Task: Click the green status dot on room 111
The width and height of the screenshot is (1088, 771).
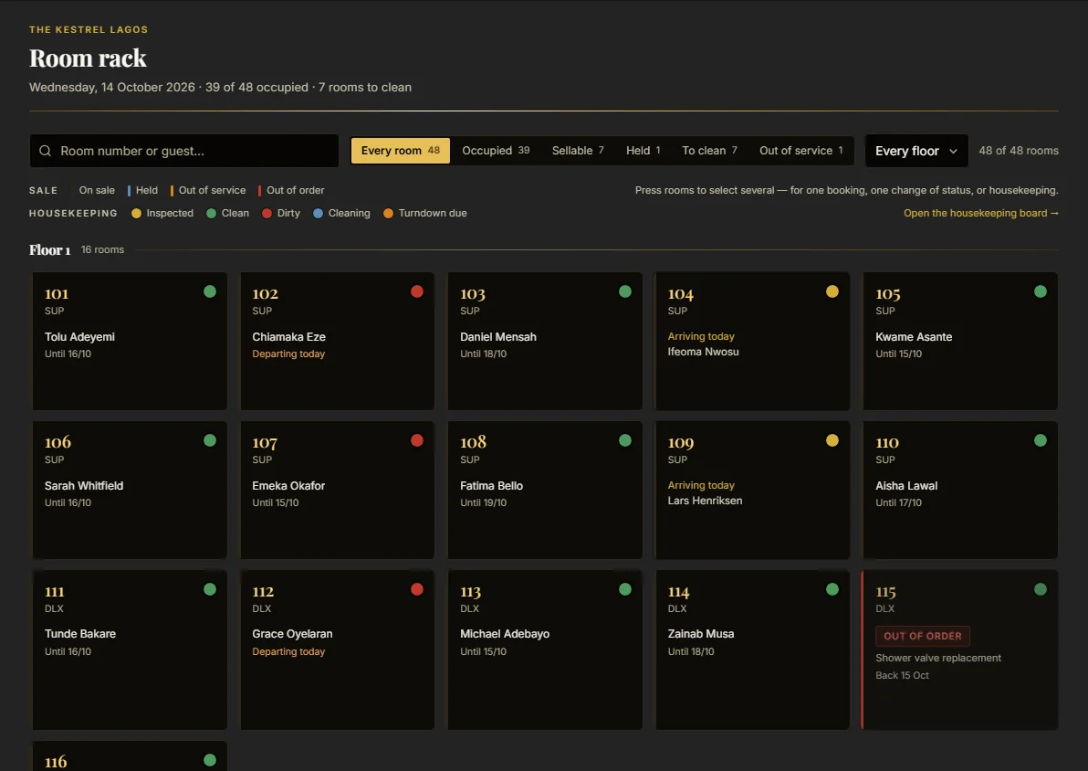Action: pos(210,590)
